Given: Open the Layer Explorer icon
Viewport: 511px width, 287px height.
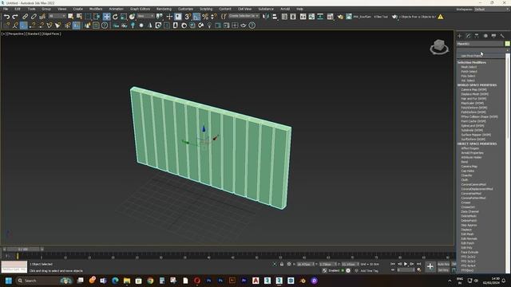Looking at the screenshot, I should pos(293,17).
